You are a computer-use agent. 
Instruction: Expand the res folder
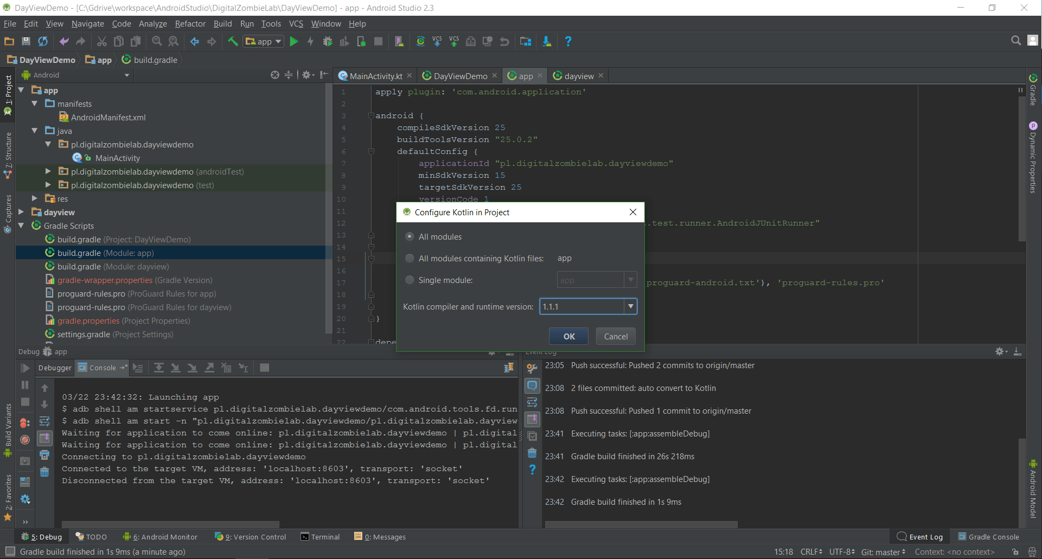(35, 198)
